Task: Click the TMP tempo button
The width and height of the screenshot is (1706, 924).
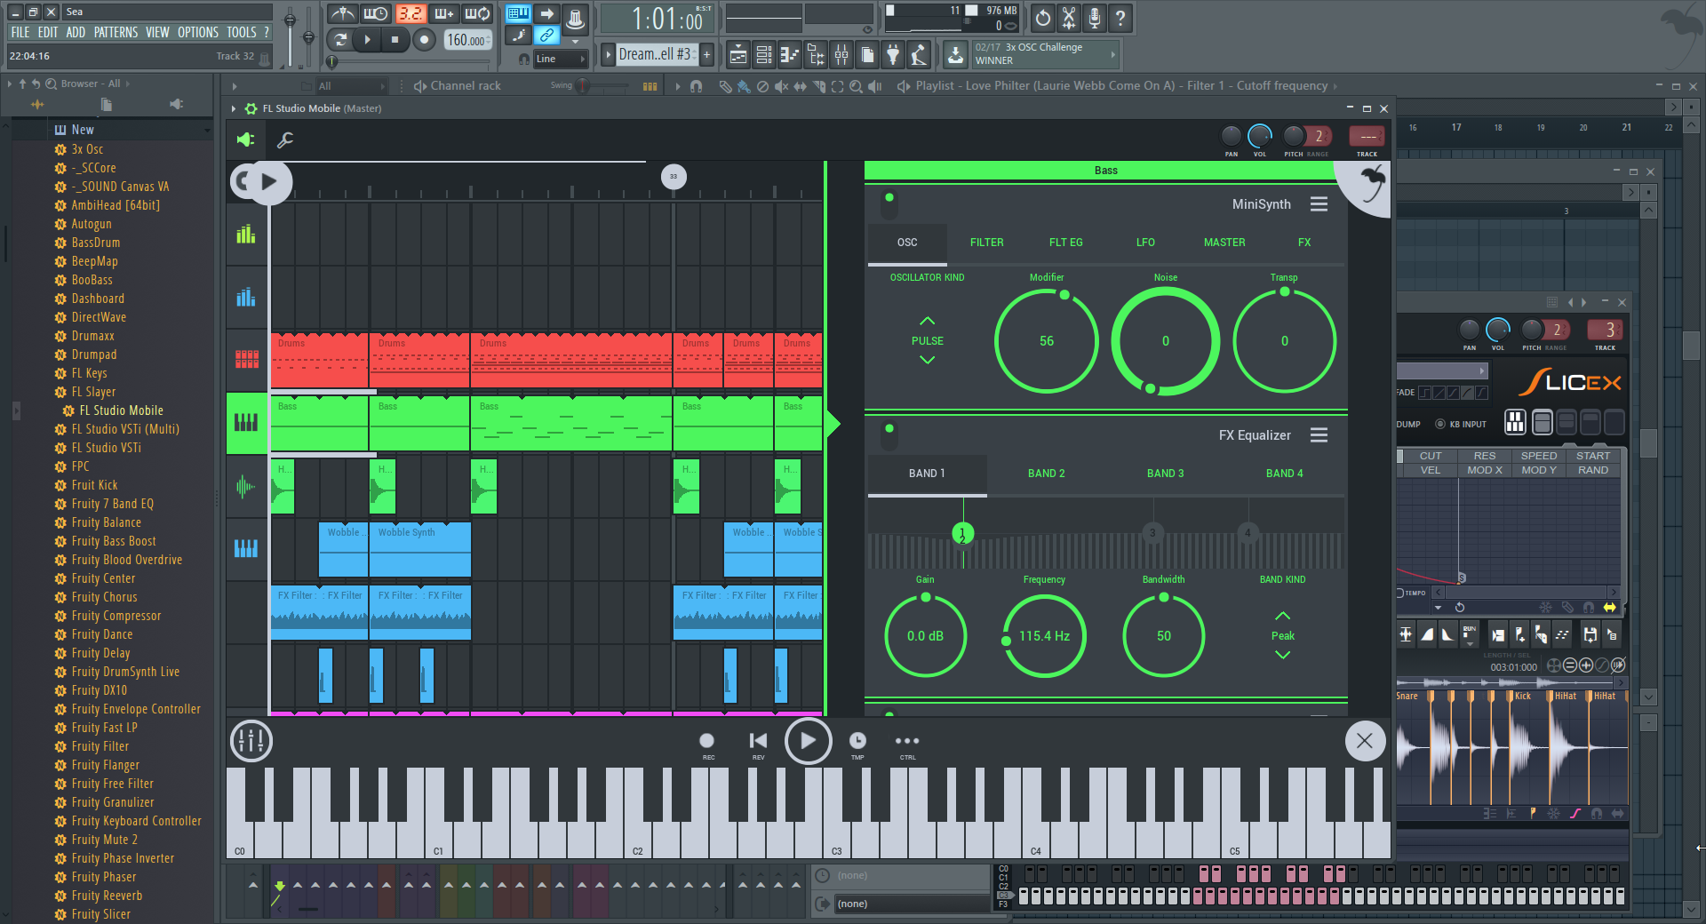Action: click(857, 745)
